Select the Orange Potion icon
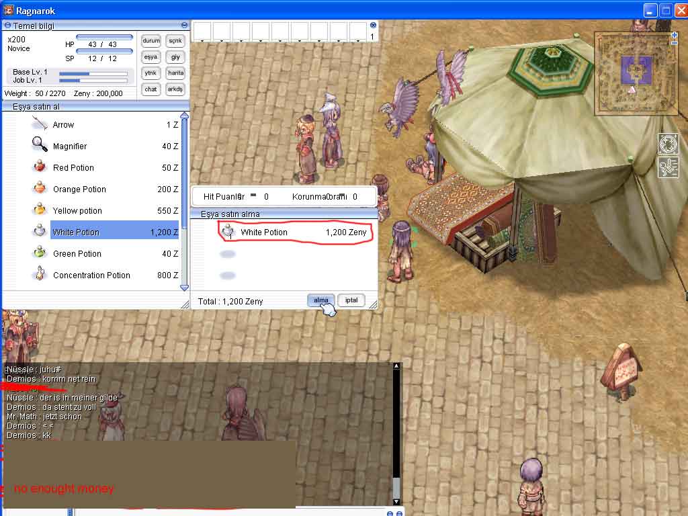The image size is (688, 516). 40,188
